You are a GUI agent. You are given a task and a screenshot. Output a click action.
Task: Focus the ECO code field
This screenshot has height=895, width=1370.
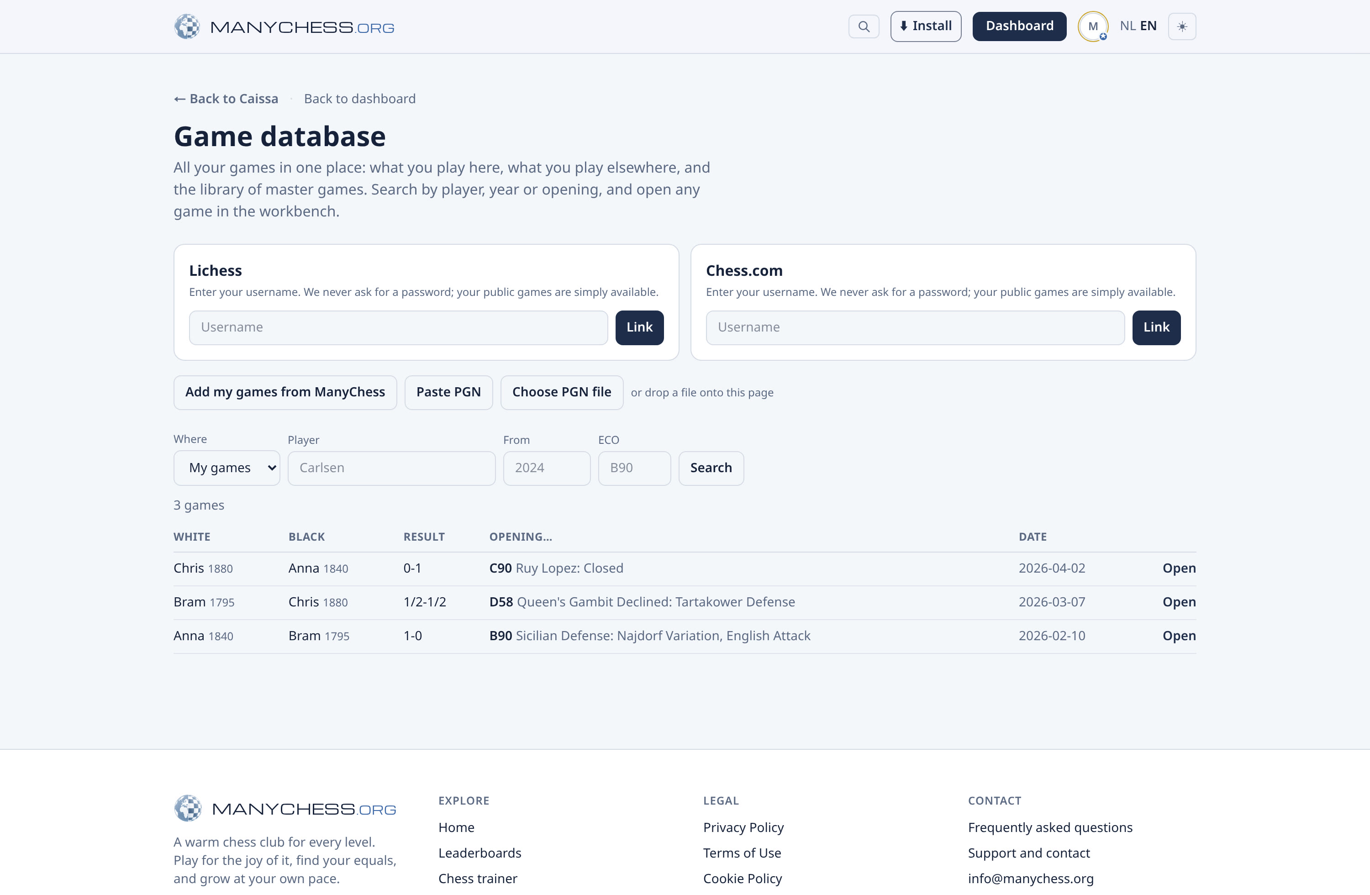point(634,468)
